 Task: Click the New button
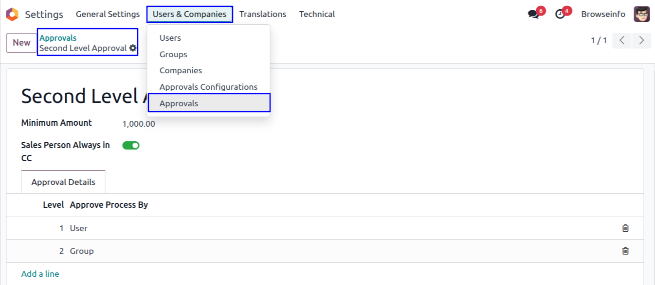pos(21,43)
